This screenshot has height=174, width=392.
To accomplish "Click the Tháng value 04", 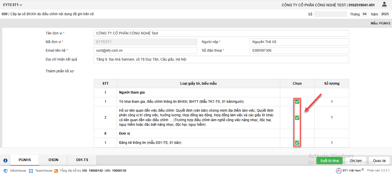I will click(365, 14).
